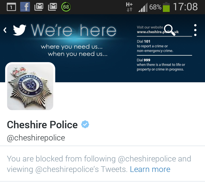Image resolution: width=205 pixels, height=185 pixels.
Task: Tap the blue verified badge
Action: click(x=85, y=124)
